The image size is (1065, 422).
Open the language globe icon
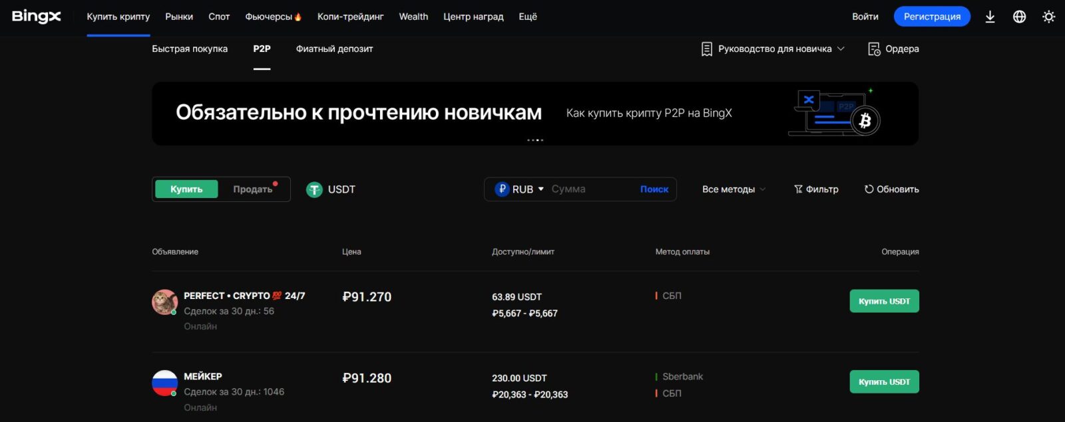click(x=1019, y=17)
